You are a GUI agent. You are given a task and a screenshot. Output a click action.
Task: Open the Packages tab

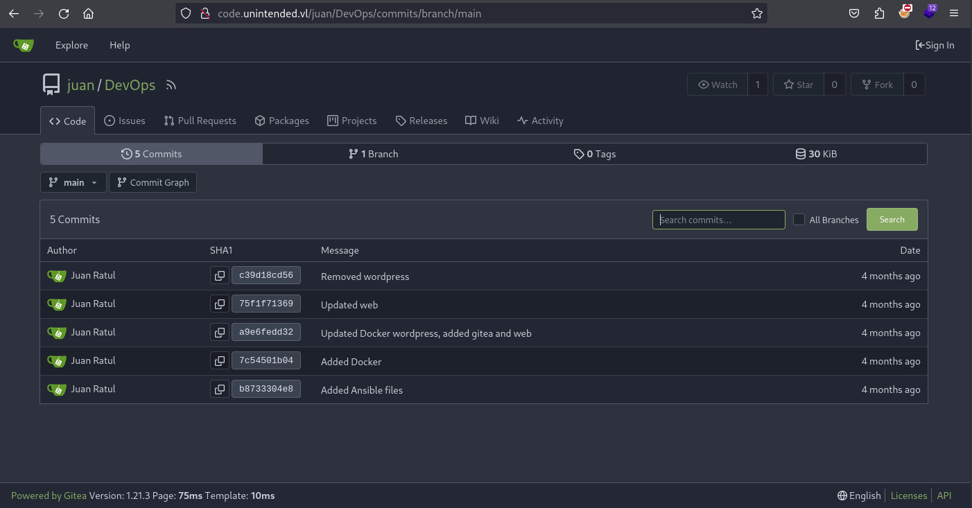282,121
